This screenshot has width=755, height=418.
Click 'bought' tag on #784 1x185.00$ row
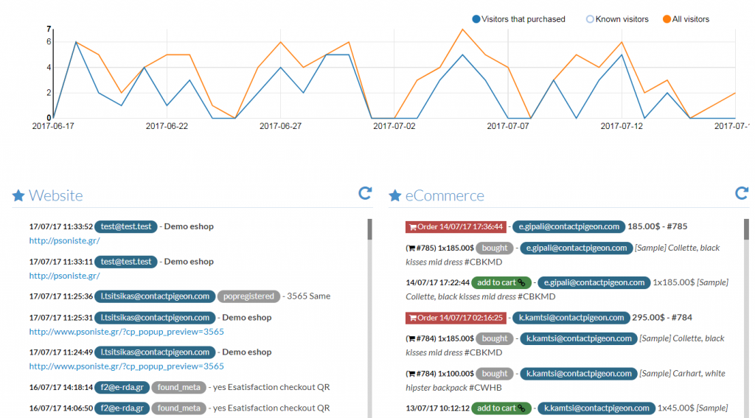pos(495,338)
